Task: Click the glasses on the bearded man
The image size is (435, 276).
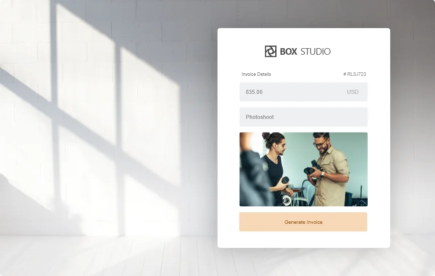Action: coord(320,144)
